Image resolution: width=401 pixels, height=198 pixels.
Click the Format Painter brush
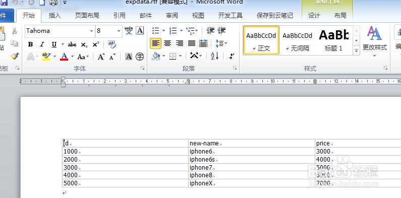pos(15,56)
